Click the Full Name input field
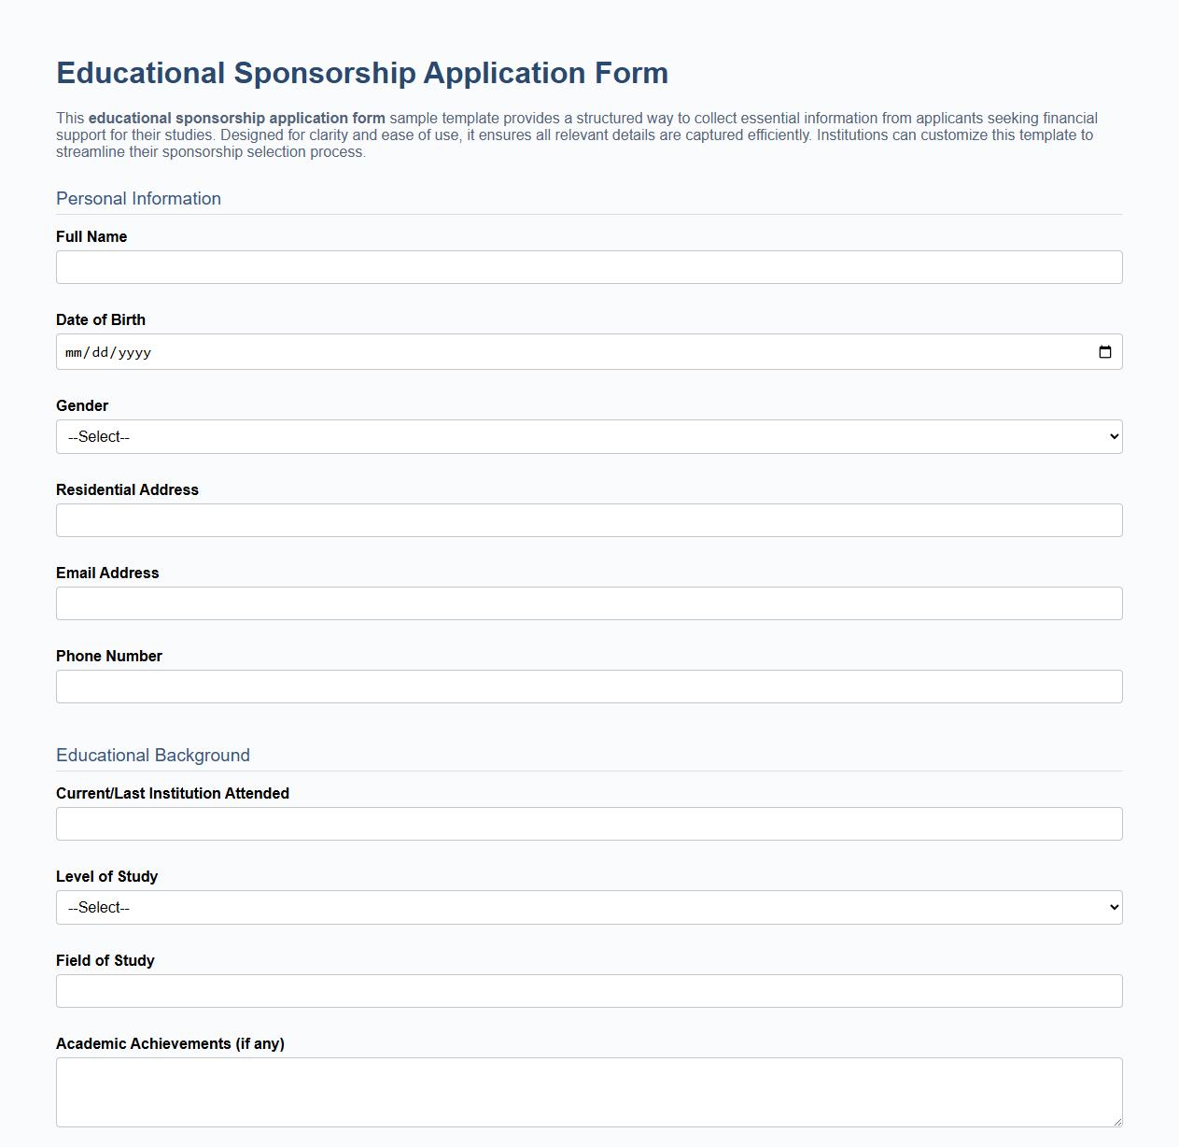1179x1147 pixels. 589,267
